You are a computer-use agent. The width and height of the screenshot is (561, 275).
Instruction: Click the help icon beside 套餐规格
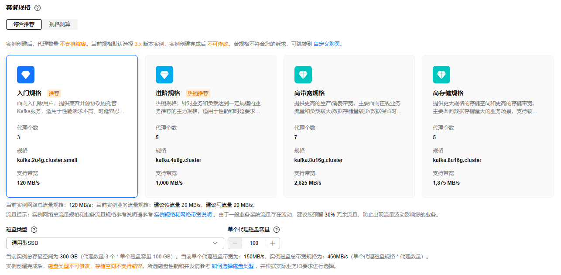[38, 8]
